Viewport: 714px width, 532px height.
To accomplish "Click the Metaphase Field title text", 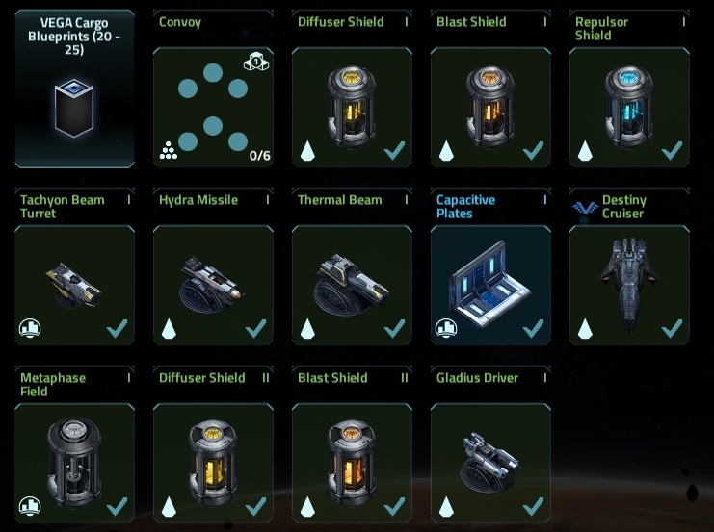I will (x=53, y=384).
